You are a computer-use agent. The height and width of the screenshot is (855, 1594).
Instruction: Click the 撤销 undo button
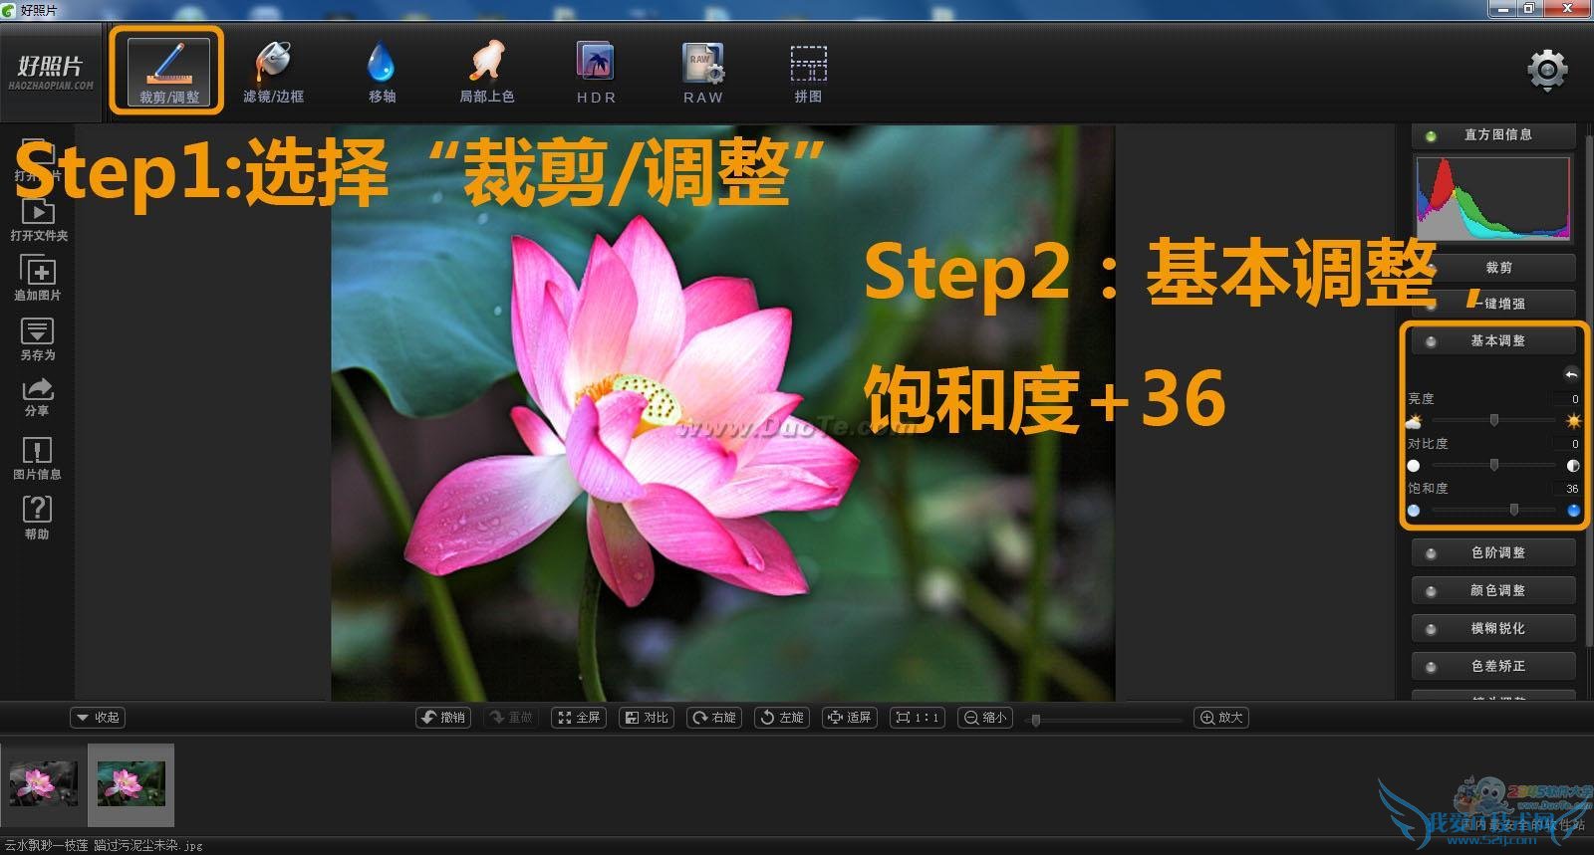point(443,717)
